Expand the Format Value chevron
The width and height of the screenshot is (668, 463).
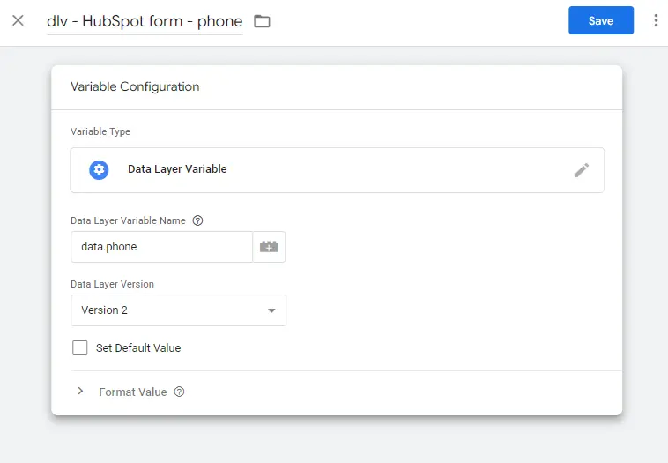point(80,392)
